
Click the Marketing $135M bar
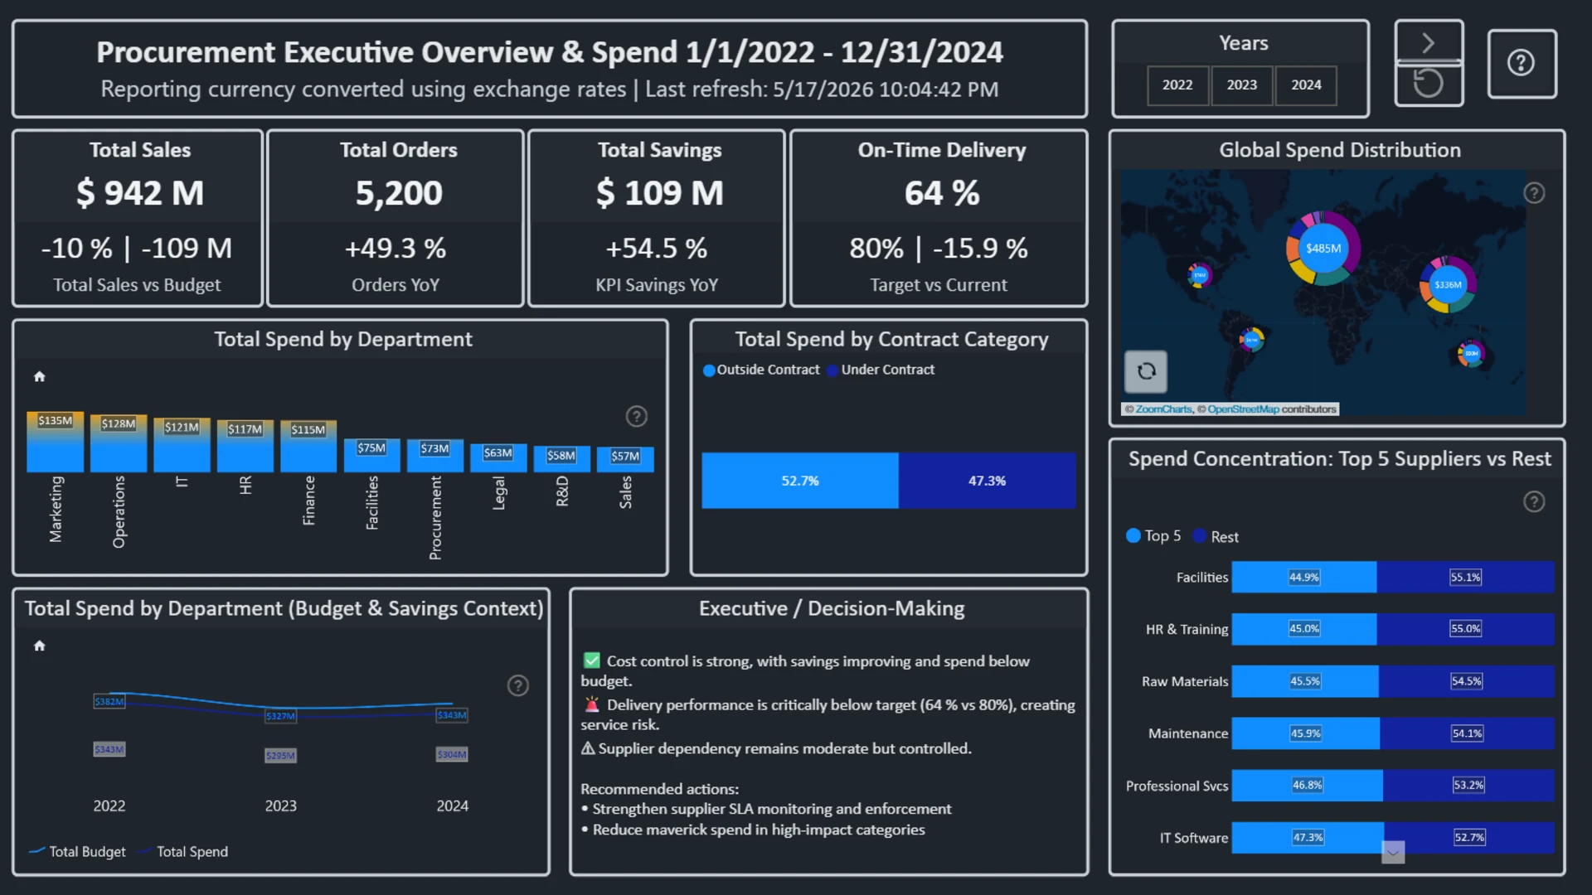(56, 442)
